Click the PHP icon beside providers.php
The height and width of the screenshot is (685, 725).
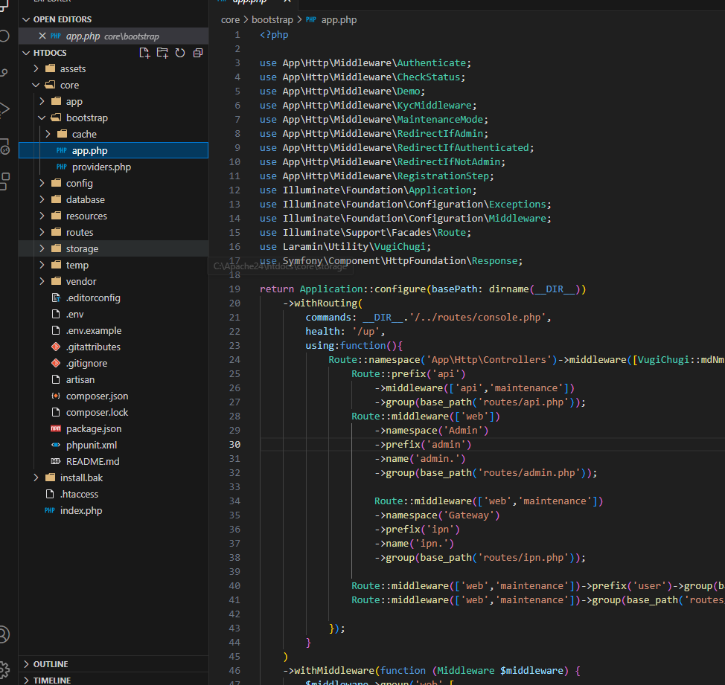62,167
